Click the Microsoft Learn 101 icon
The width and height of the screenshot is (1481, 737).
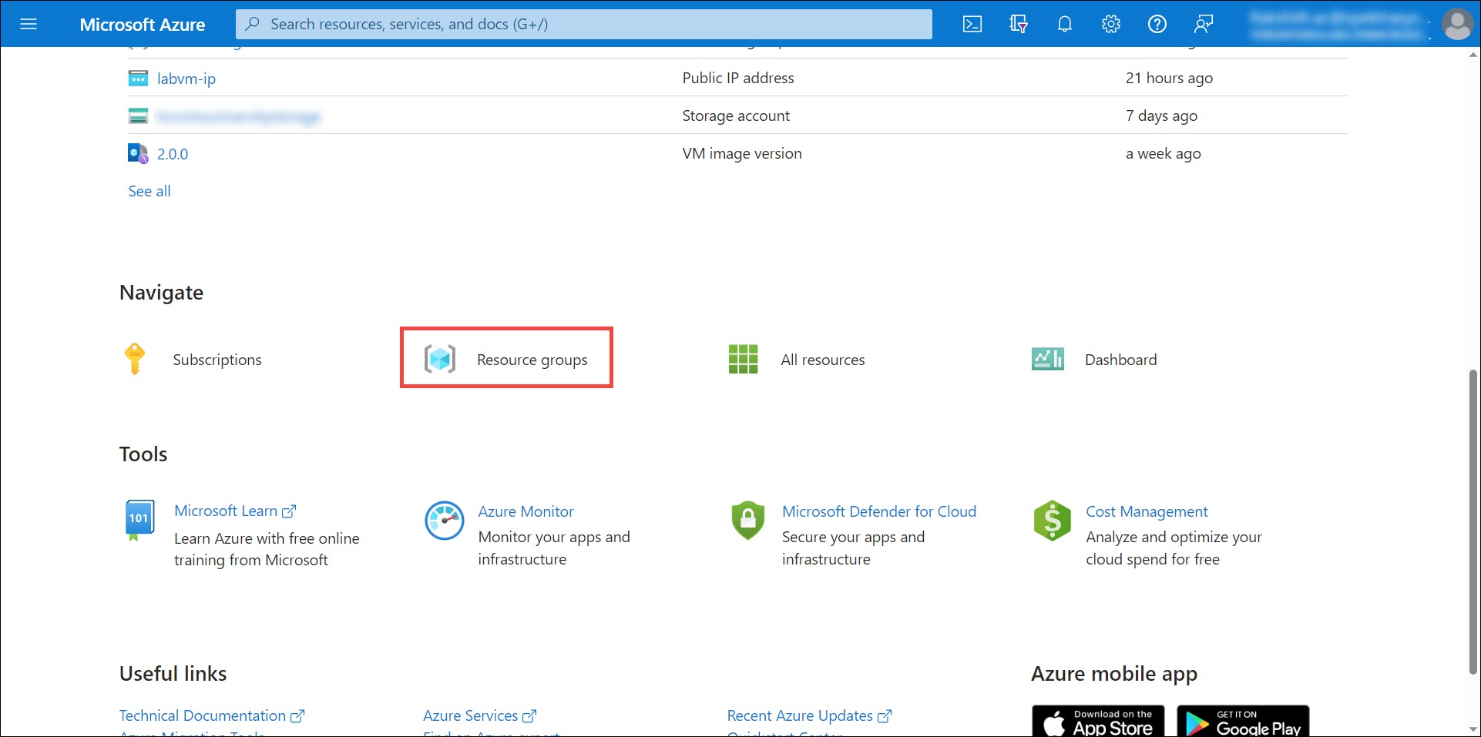pyautogui.click(x=139, y=520)
